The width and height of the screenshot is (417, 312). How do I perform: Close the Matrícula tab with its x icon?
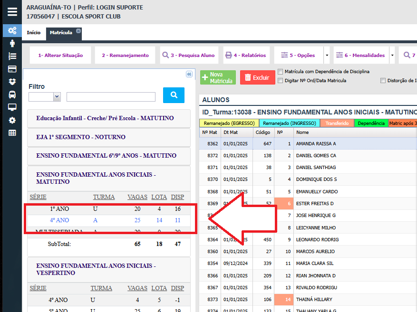pos(78,31)
